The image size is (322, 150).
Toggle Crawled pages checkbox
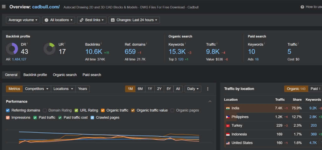(92, 118)
